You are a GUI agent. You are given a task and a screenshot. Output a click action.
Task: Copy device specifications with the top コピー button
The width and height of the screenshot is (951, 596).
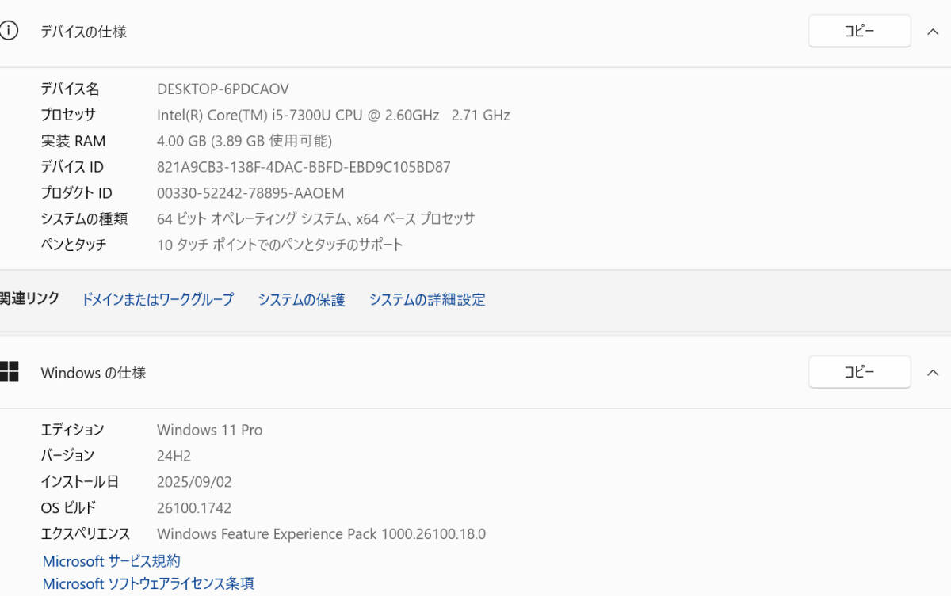click(859, 32)
